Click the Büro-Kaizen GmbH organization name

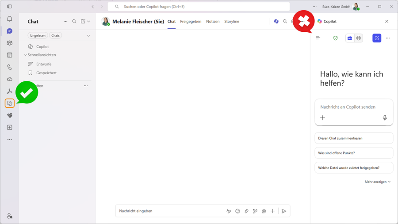(336, 7)
